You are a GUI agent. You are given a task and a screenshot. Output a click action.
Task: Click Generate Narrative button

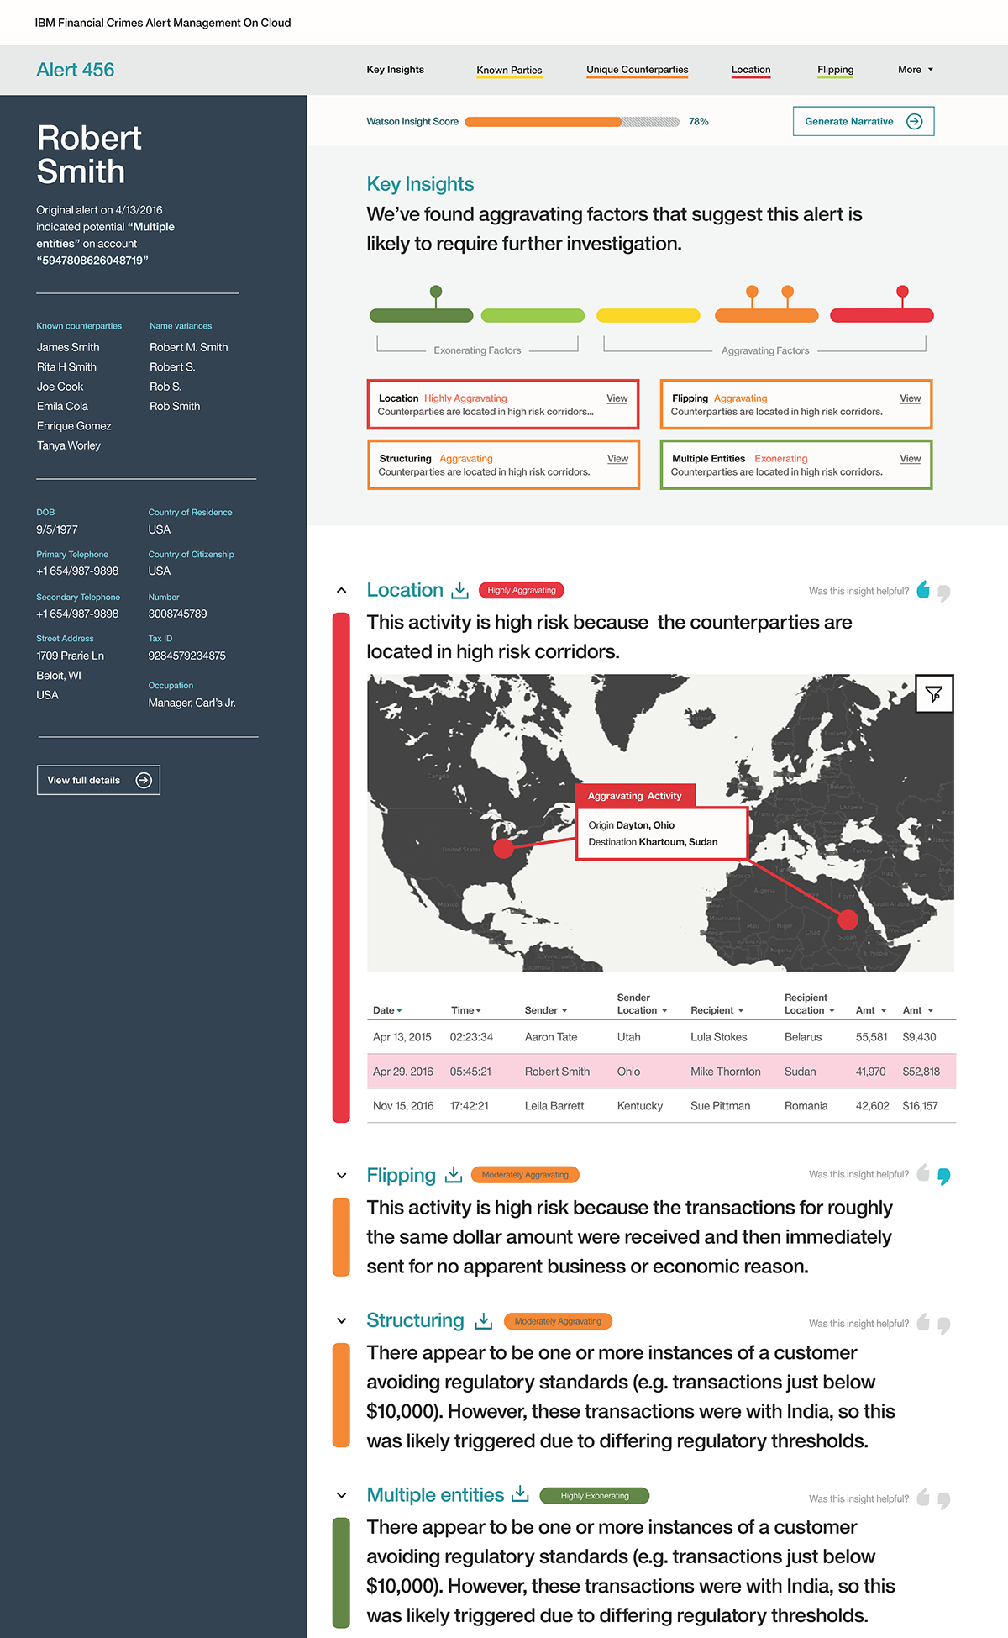tap(864, 121)
